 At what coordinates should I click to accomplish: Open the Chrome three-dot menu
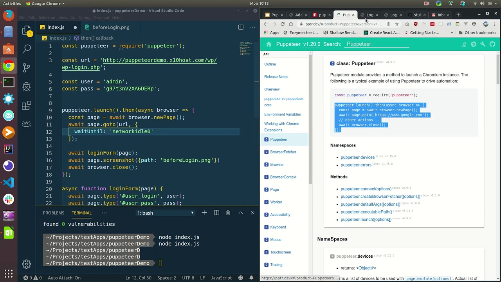496,24
